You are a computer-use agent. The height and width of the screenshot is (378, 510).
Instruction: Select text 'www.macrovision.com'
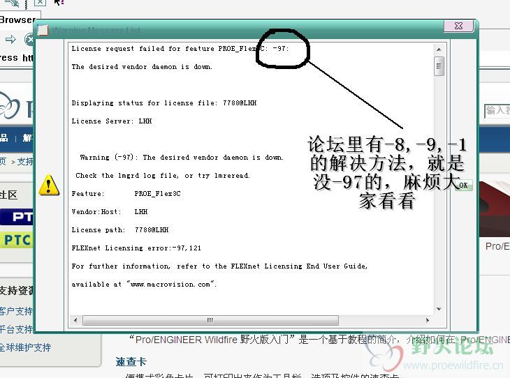click(x=170, y=285)
